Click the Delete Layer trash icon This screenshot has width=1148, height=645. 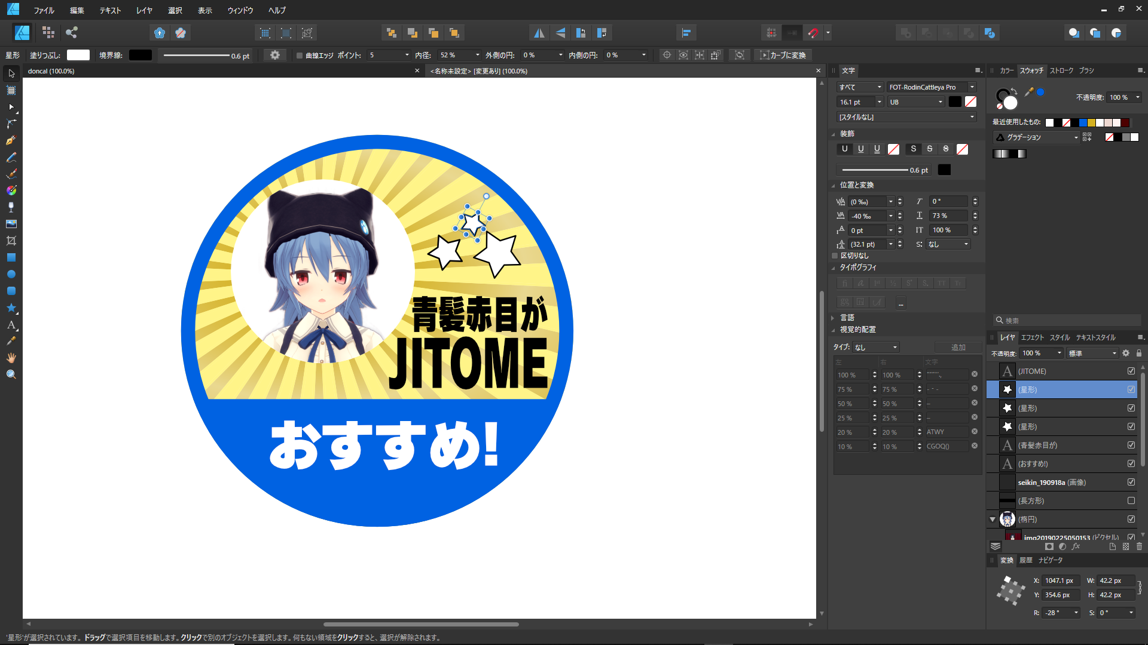pyautogui.click(x=1139, y=546)
